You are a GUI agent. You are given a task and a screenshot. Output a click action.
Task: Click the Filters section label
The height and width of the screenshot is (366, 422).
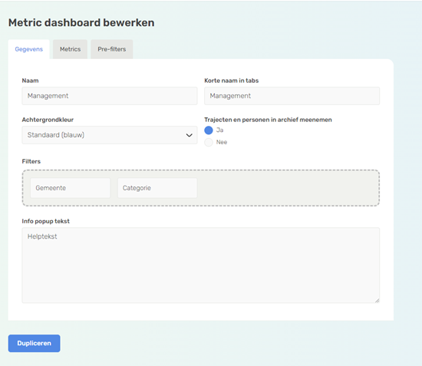point(31,161)
